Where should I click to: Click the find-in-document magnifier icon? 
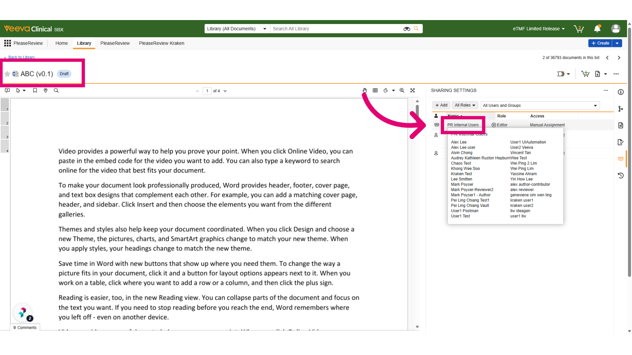56,90
